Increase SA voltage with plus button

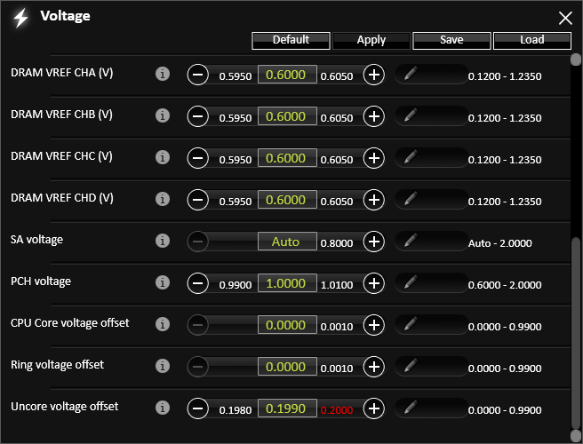pos(374,242)
